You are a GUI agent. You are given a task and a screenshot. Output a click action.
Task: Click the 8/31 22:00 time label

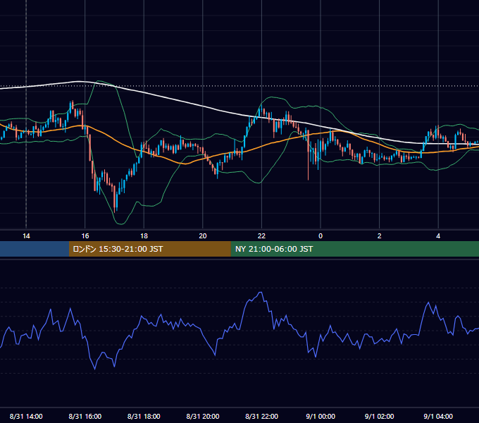point(261,416)
